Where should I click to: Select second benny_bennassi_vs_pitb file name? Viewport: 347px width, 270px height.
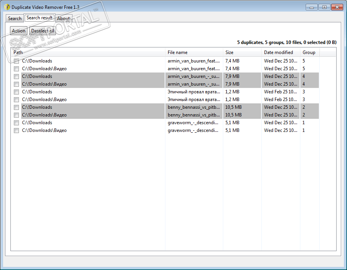pyautogui.click(x=194, y=115)
